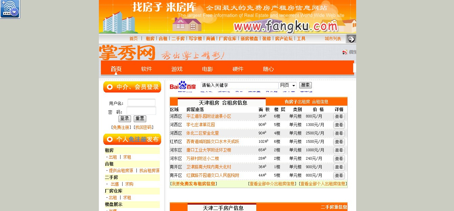The height and width of the screenshot is (211, 454).
Task: Go to 新房楼盘 section
Action: [x=249, y=38]
